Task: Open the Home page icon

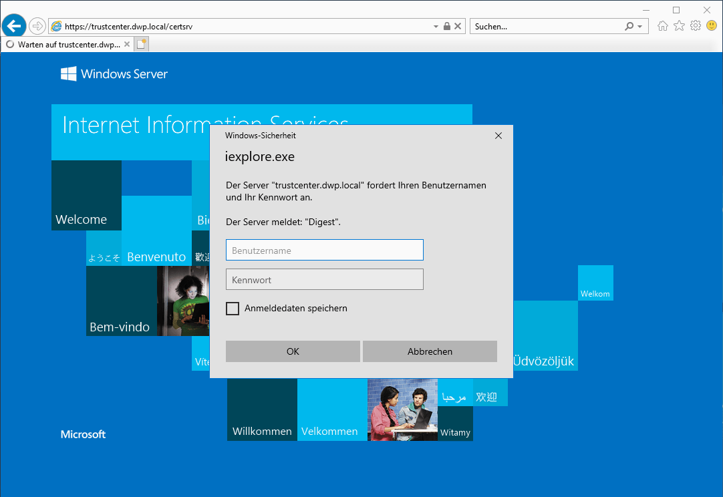Action: click(663, 26)
